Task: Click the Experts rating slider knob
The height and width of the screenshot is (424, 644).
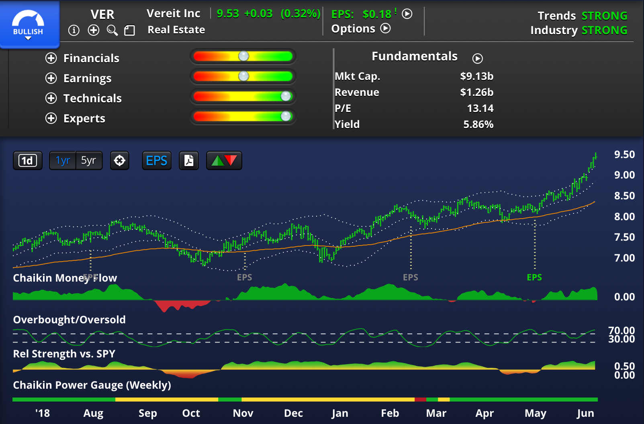Action: click(x=286, y=116)
